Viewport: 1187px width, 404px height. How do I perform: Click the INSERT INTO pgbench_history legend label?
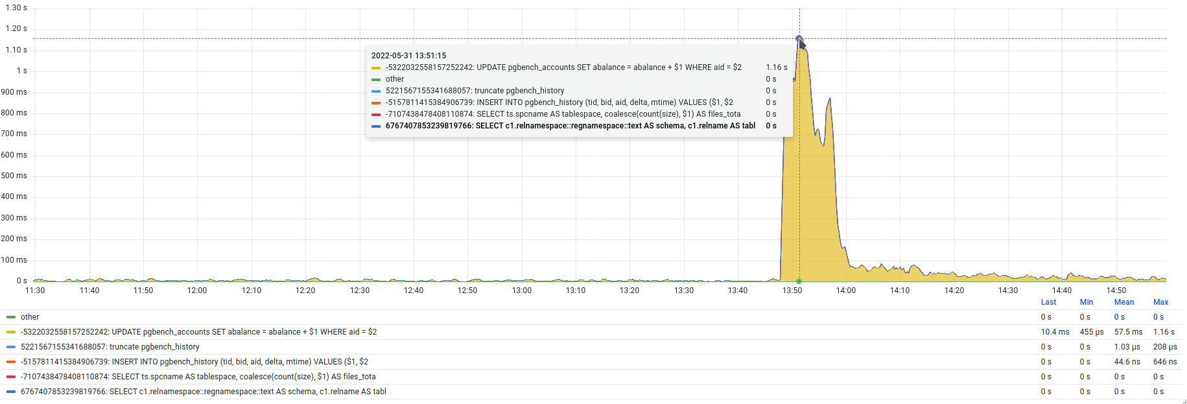[194, 362]
